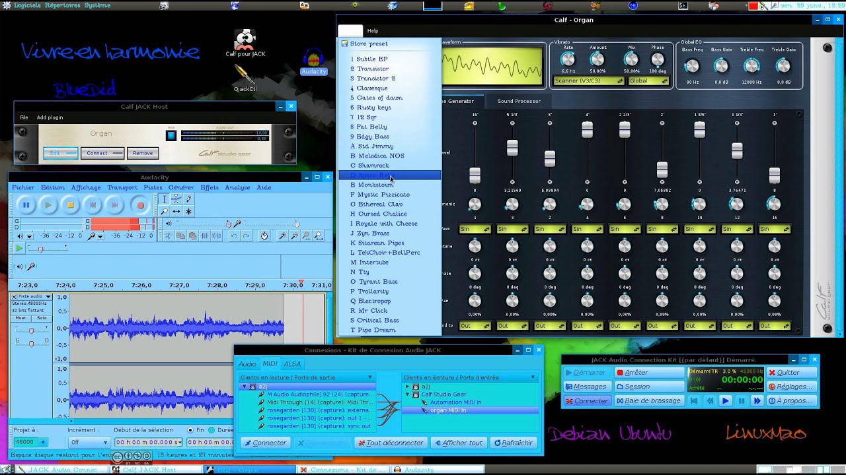846x475 pixels.
Task: Switch to the ALSA tab in Connexions
Action: (x=292, y=364)
